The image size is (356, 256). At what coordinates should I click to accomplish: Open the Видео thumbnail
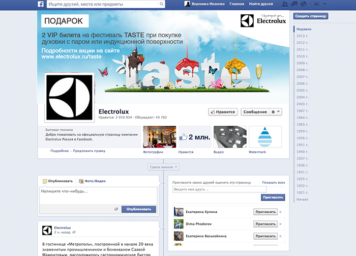tap(230, 137)
